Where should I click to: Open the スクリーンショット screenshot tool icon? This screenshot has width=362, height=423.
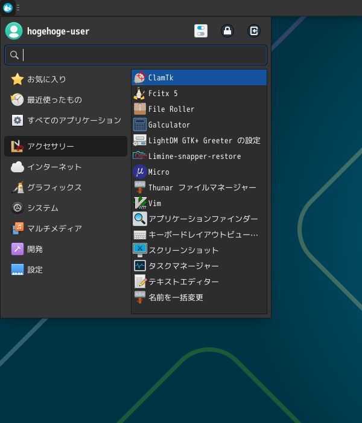[x=140, y=250]
